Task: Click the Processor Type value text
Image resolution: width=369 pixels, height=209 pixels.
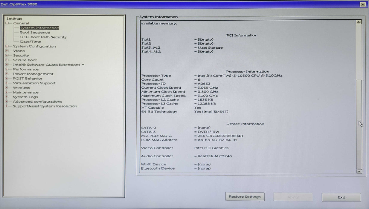Action: point(240,76)
